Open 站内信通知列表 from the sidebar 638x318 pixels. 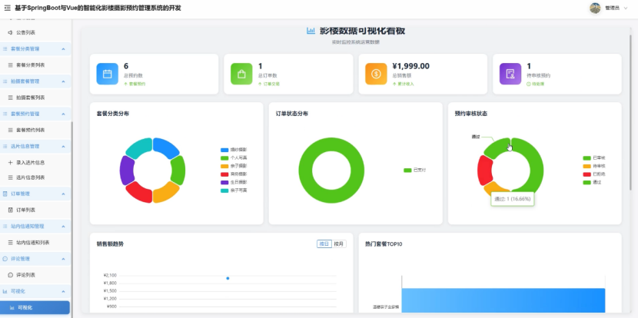33,243
